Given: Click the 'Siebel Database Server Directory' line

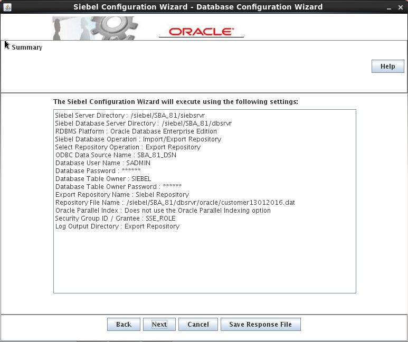Looking at the screenshot, I should click(143, 123).
